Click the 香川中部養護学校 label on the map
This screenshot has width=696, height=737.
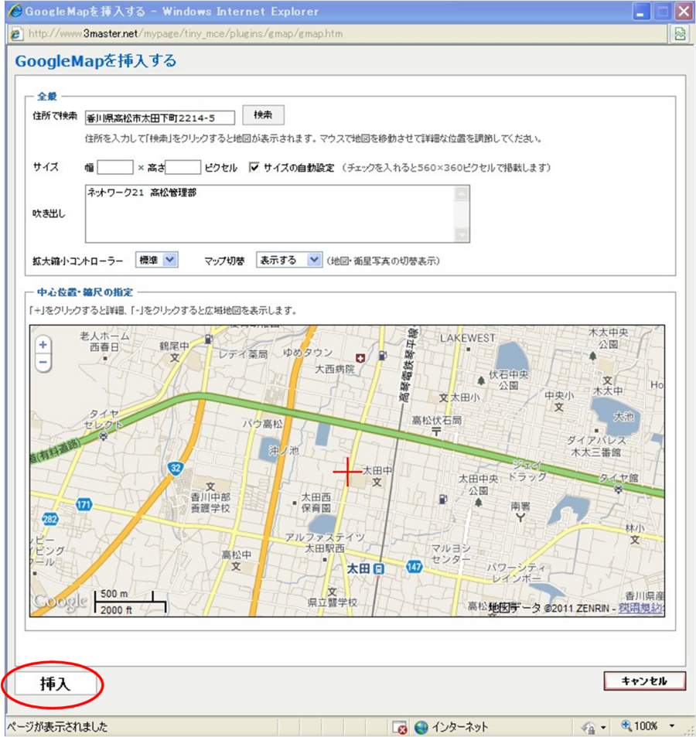pos(210,503)
